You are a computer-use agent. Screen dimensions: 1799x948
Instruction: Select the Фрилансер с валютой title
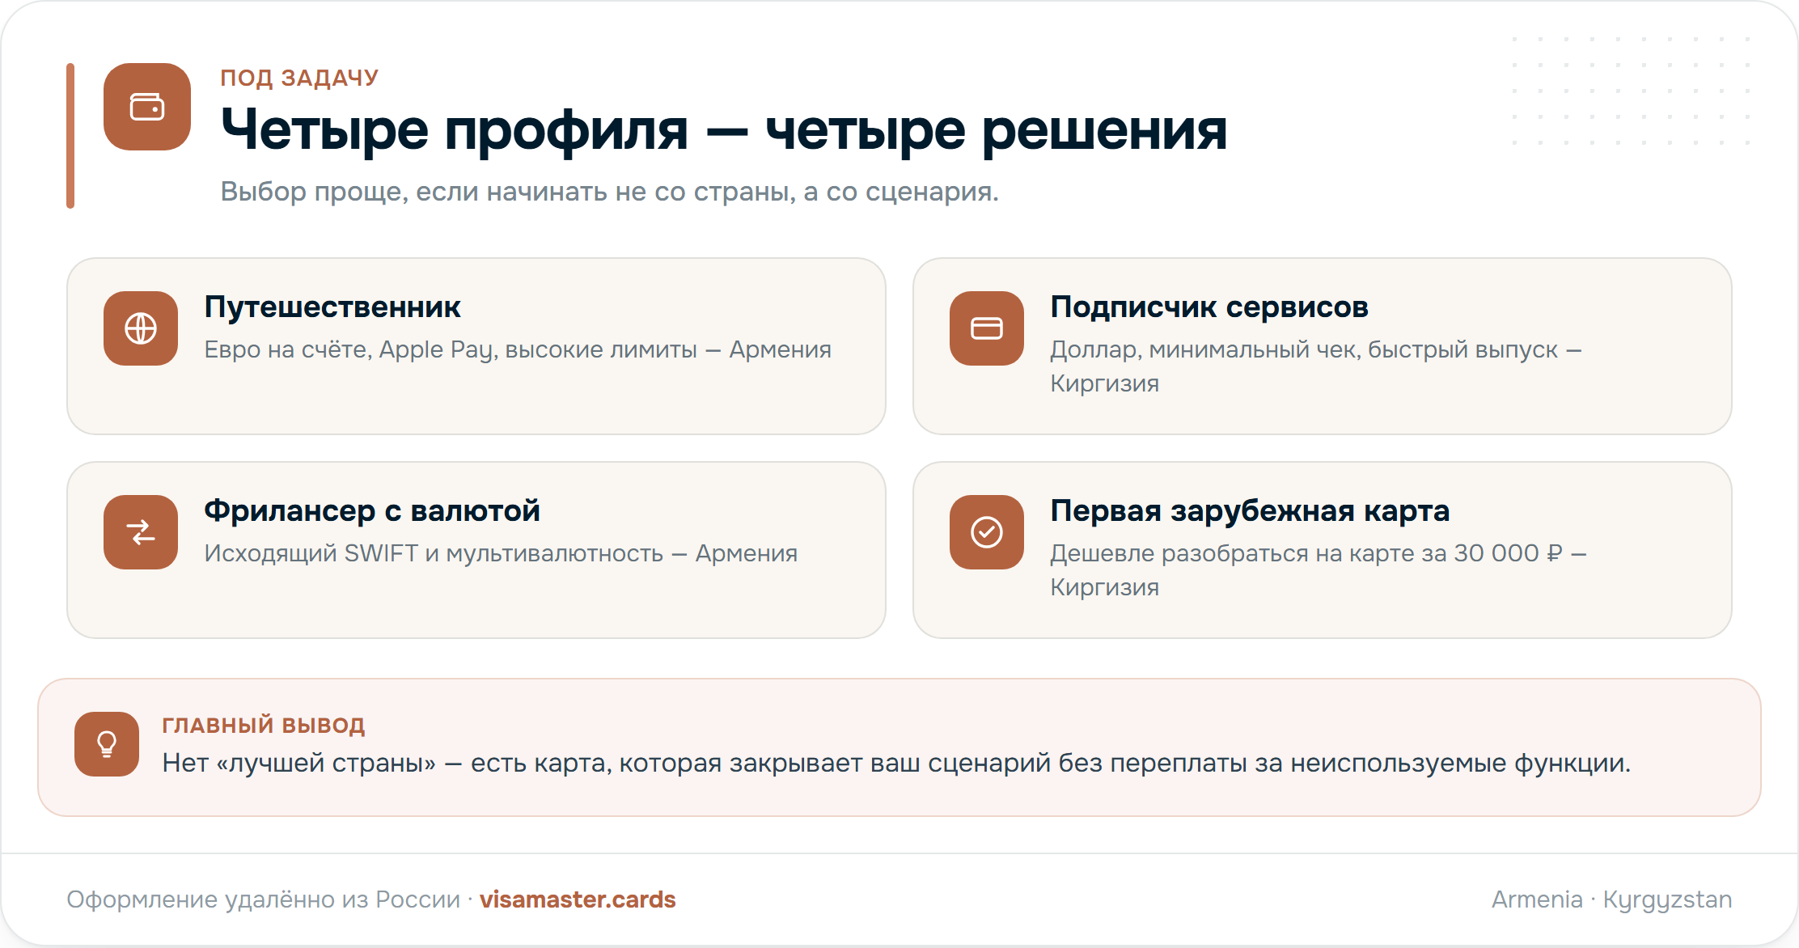(x=372, y=511)
